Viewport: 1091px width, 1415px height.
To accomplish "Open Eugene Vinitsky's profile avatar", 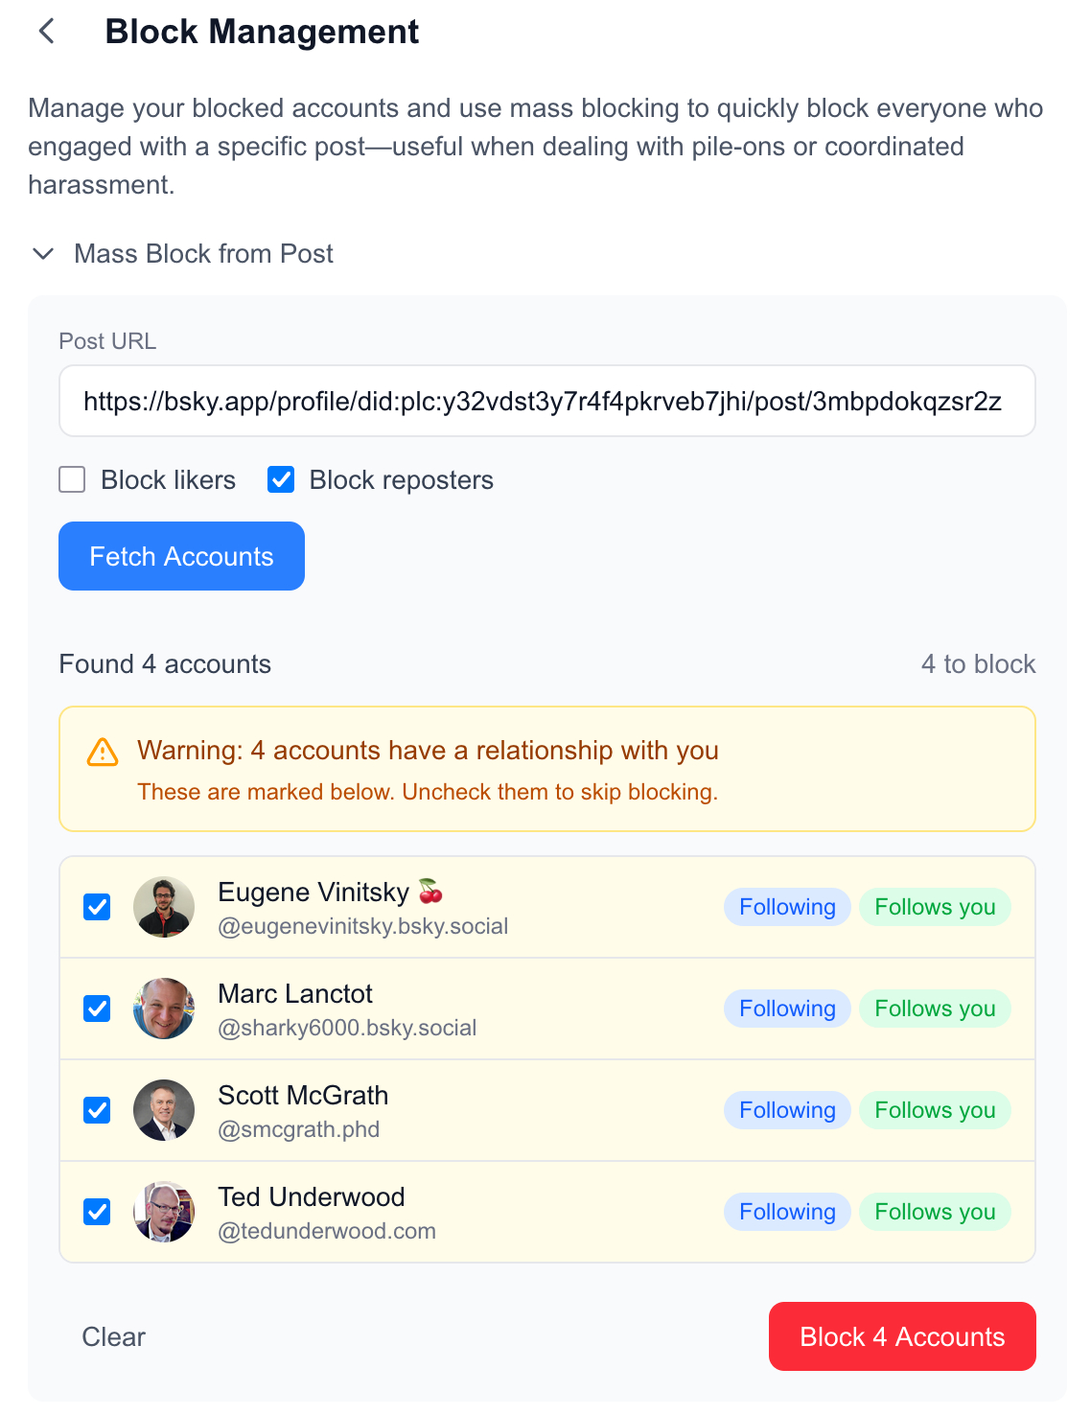I will point(164,907).
